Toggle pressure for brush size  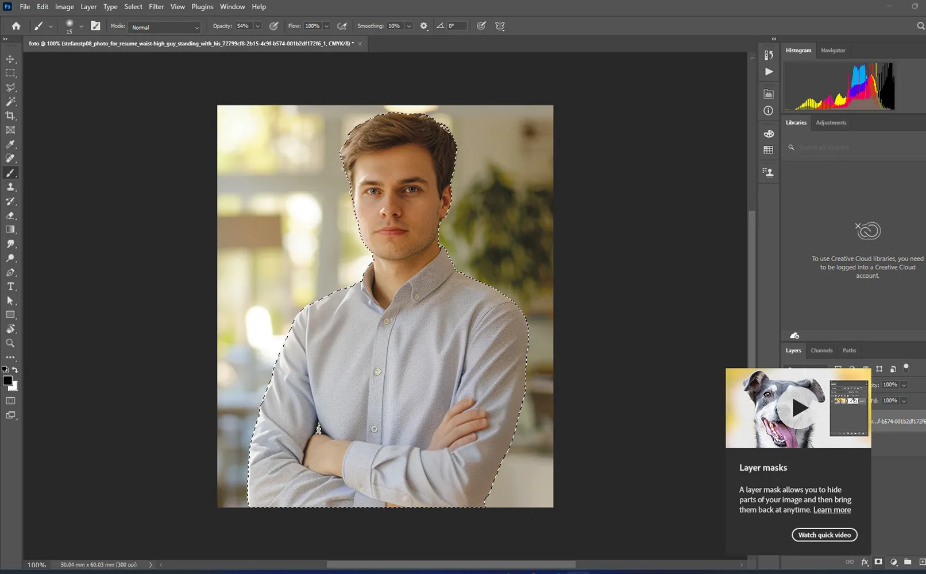481,26
